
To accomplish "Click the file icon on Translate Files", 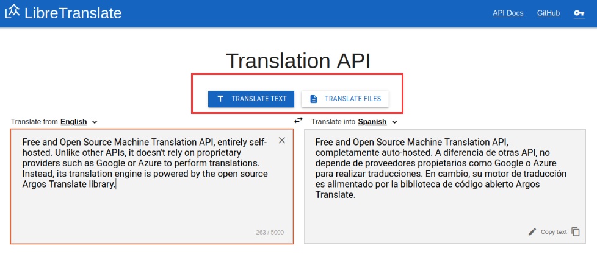I will pos(314,99).
